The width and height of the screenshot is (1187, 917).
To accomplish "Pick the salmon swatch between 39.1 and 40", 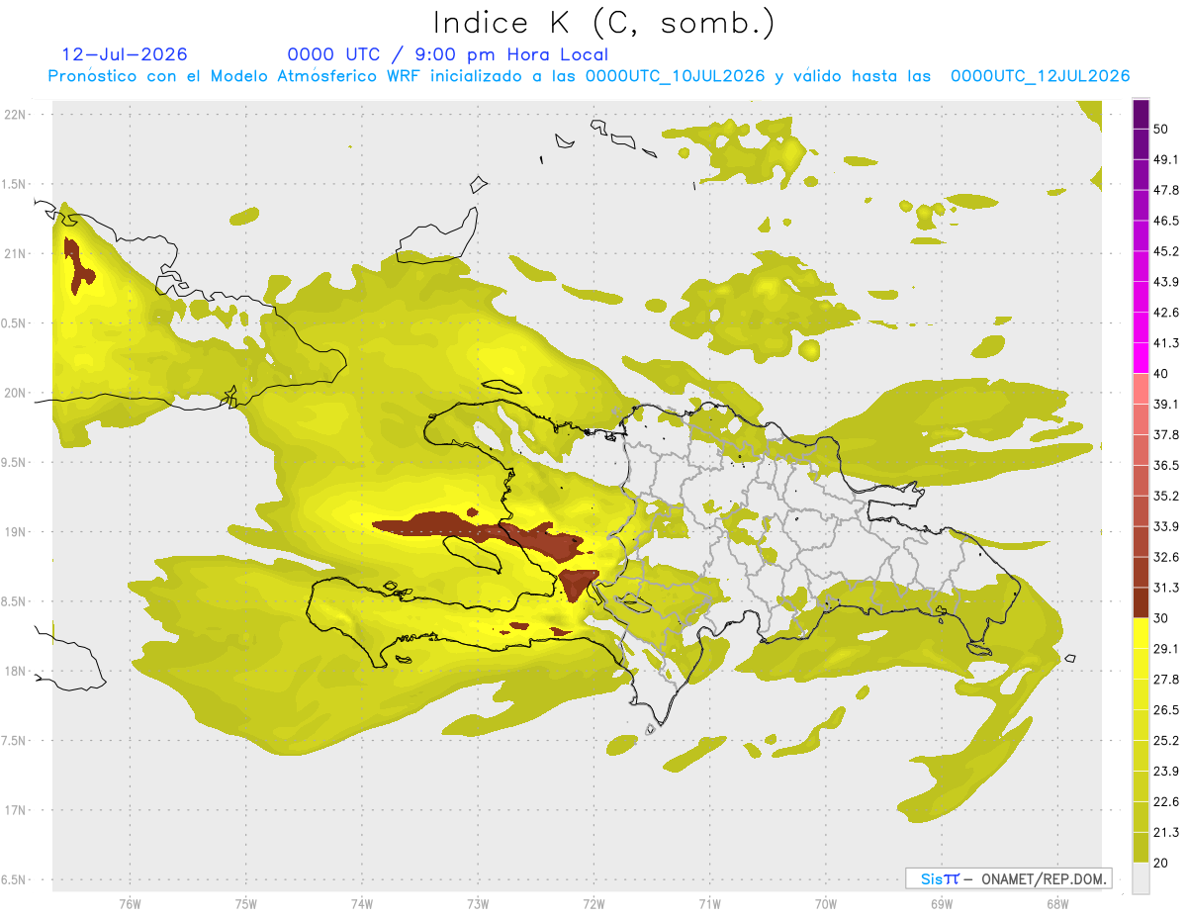I will tap(1141, 389).
